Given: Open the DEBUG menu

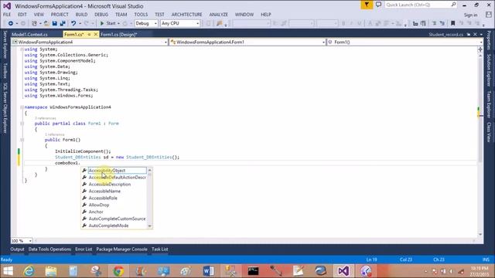Looking at the screenshot, I should tap(101, 15).
